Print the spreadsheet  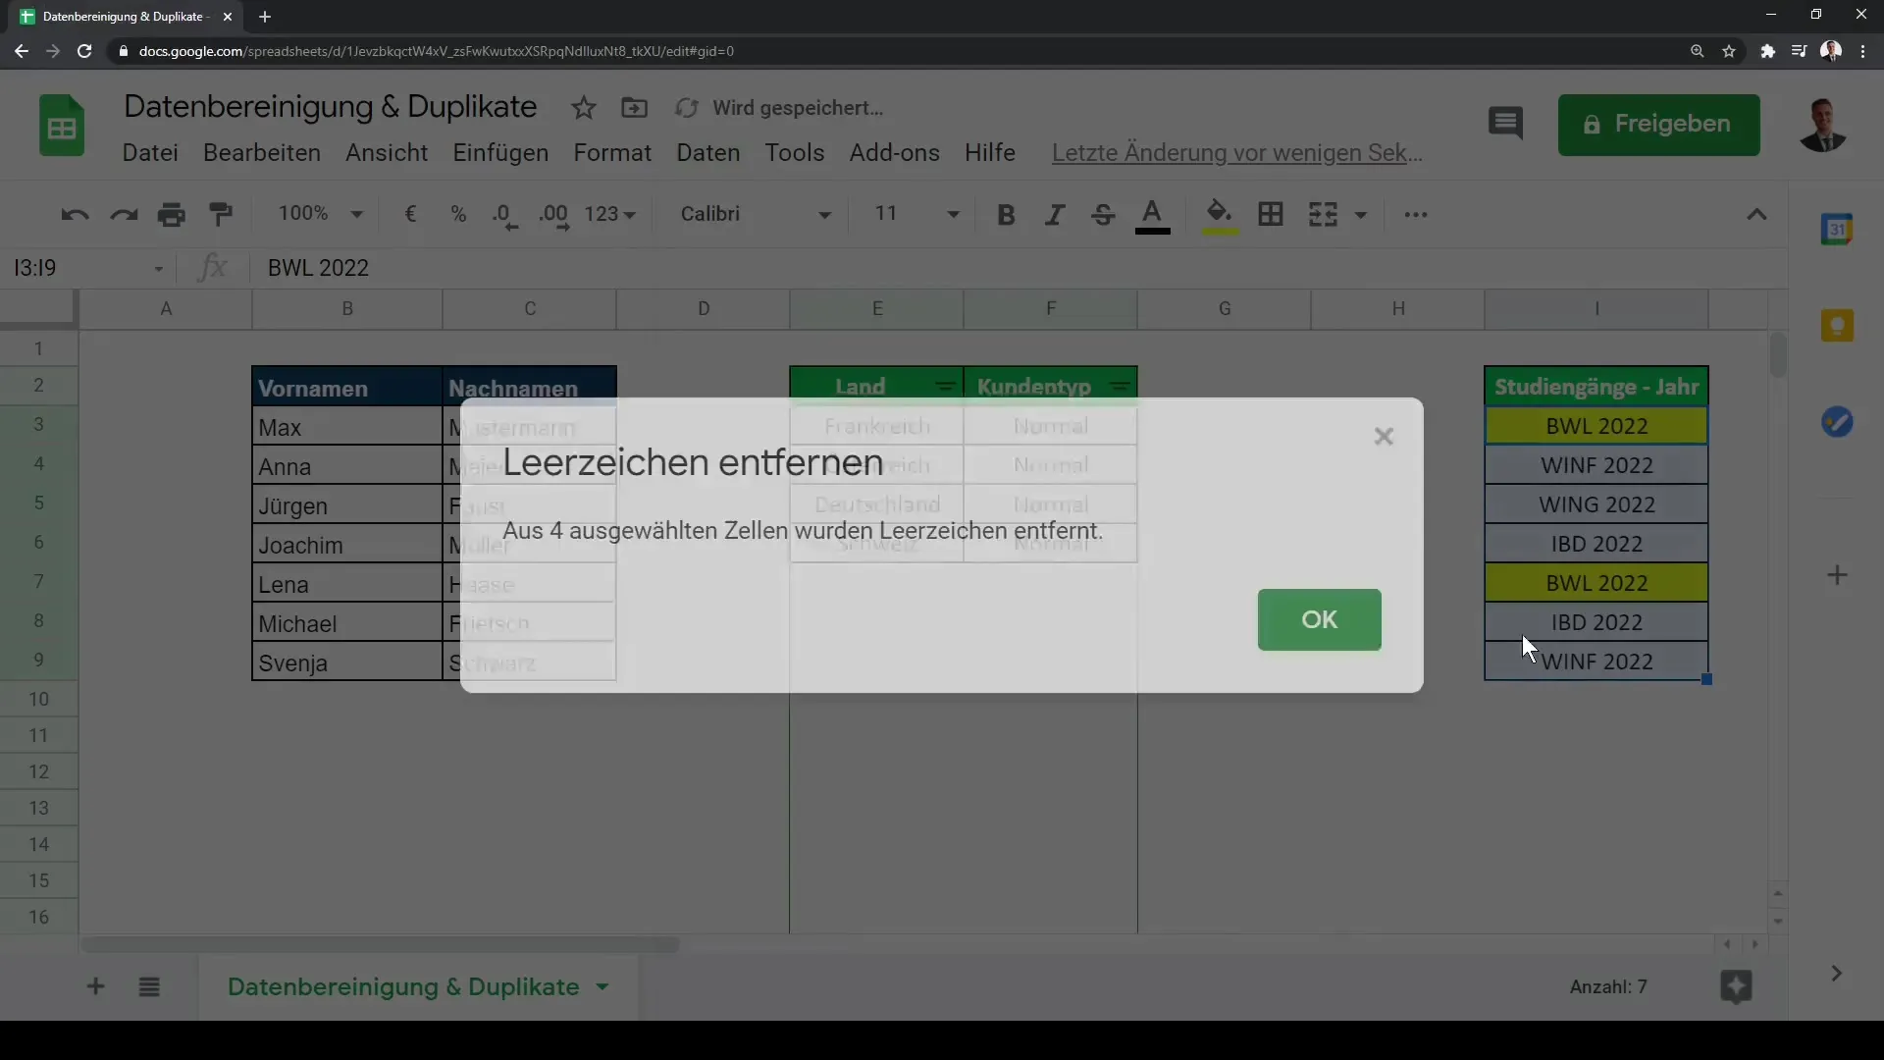tap(172, 215)
